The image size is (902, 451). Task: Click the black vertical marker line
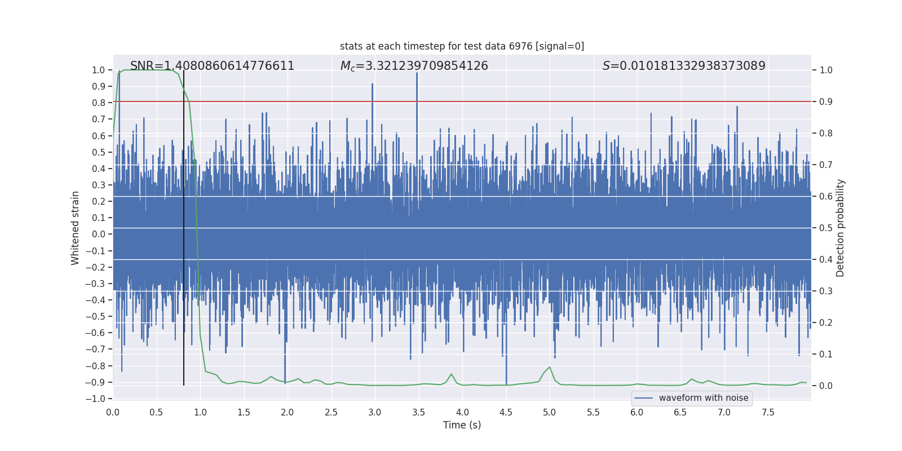[x=184, y=225]
